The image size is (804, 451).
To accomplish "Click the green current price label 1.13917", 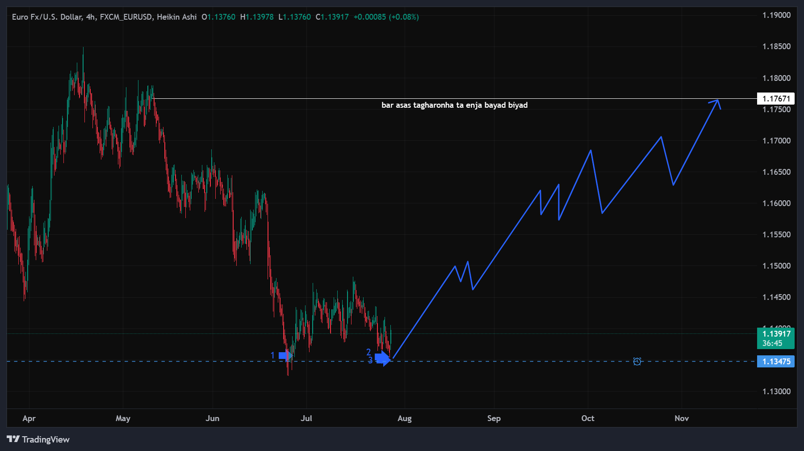I will (x=776, y=333).
